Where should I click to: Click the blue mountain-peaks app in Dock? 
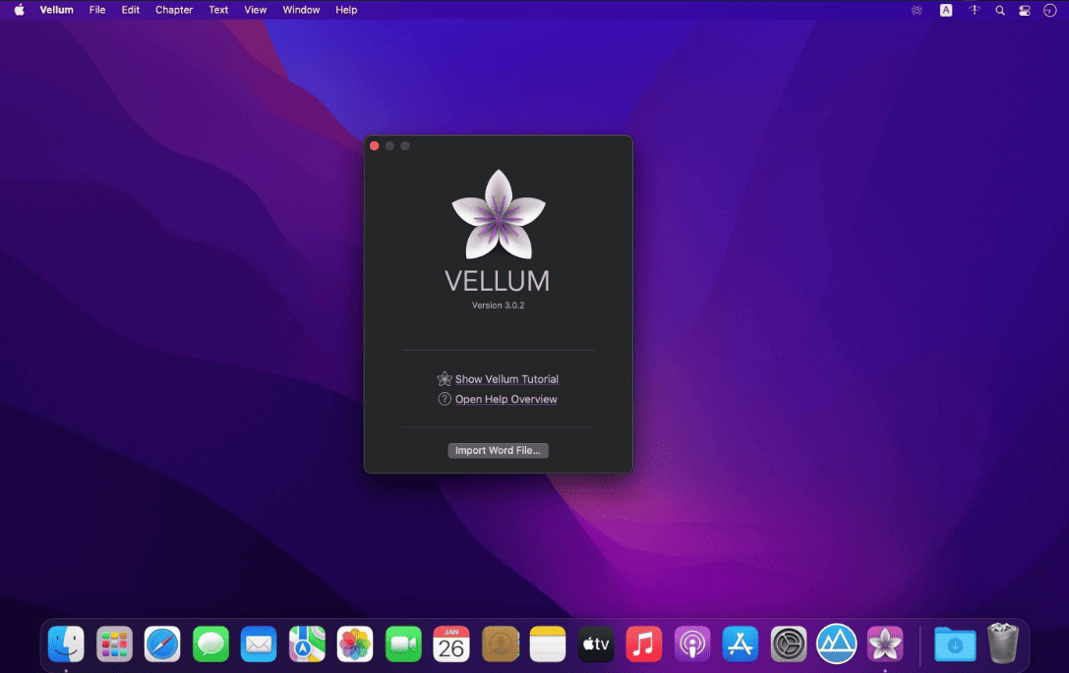tap(837, 644)
